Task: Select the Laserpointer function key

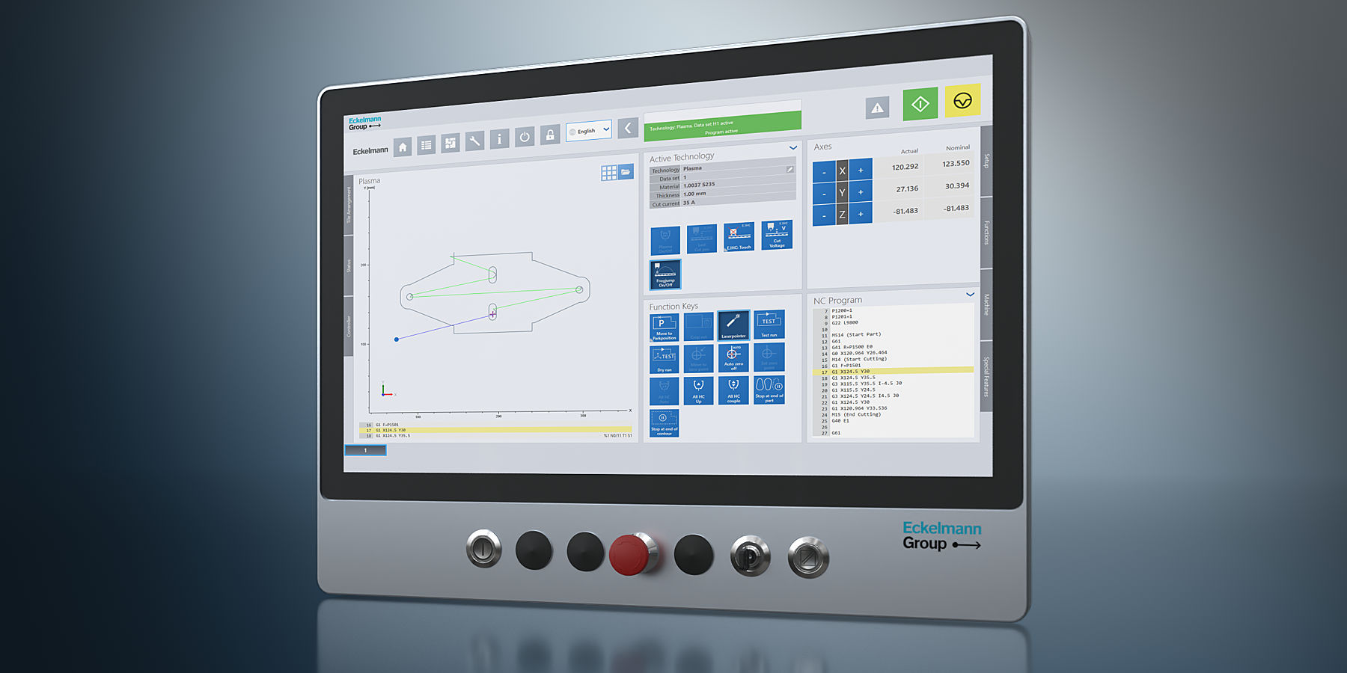Action: click(x=733, y=326)
